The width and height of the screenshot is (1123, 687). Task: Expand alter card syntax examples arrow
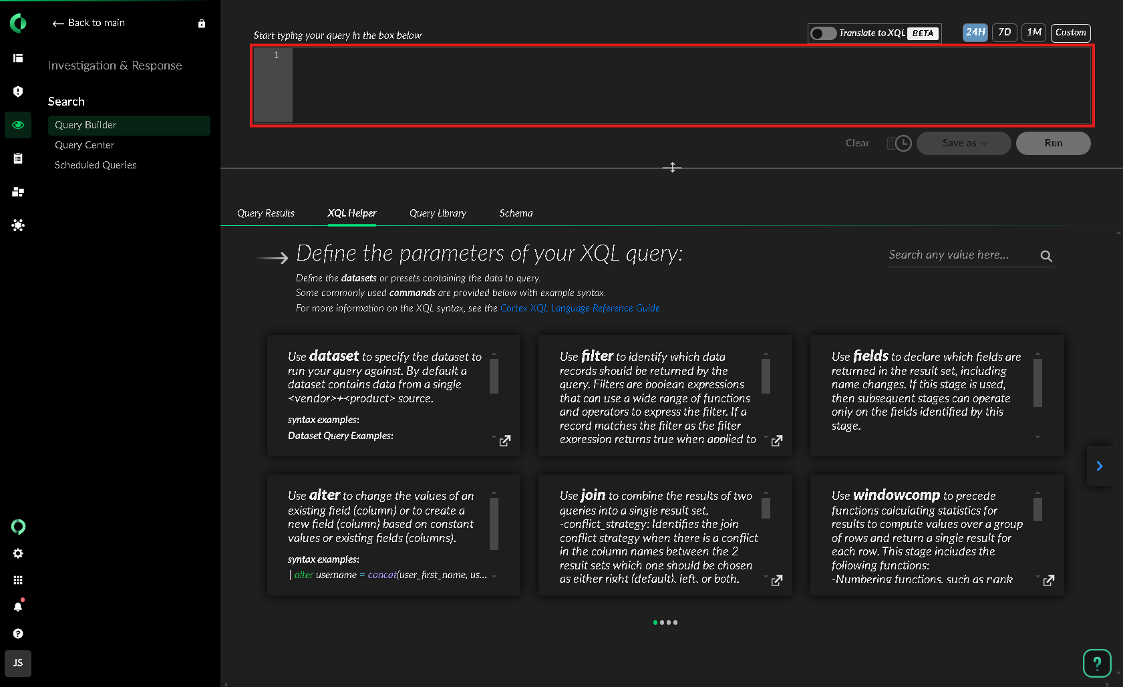pyautogui.click(x=494, y=576)
